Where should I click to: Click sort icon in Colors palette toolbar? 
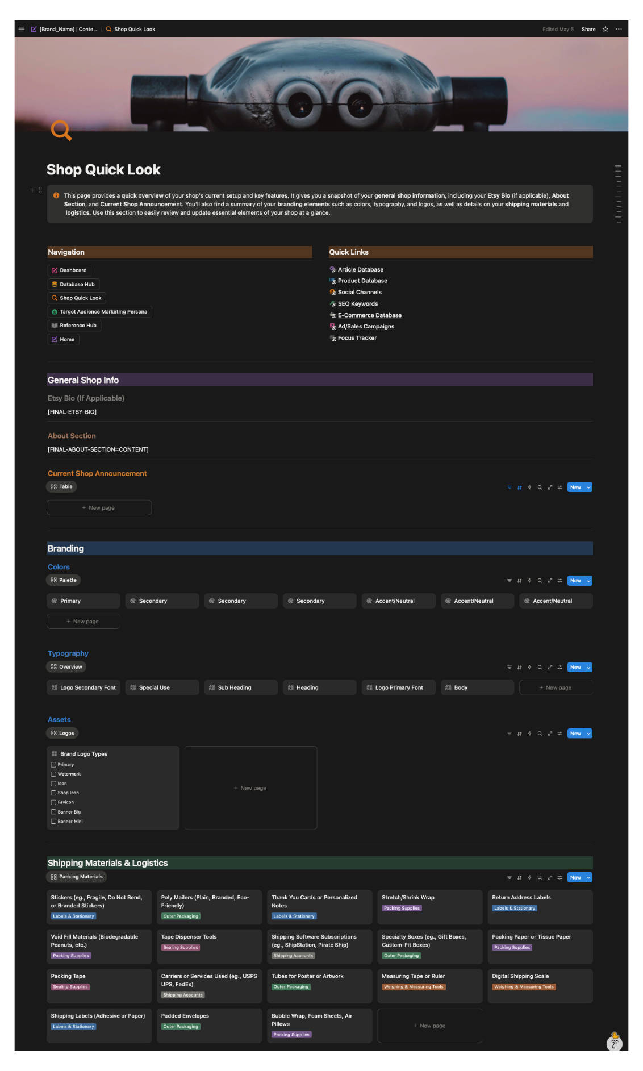(x=519, y=581)
